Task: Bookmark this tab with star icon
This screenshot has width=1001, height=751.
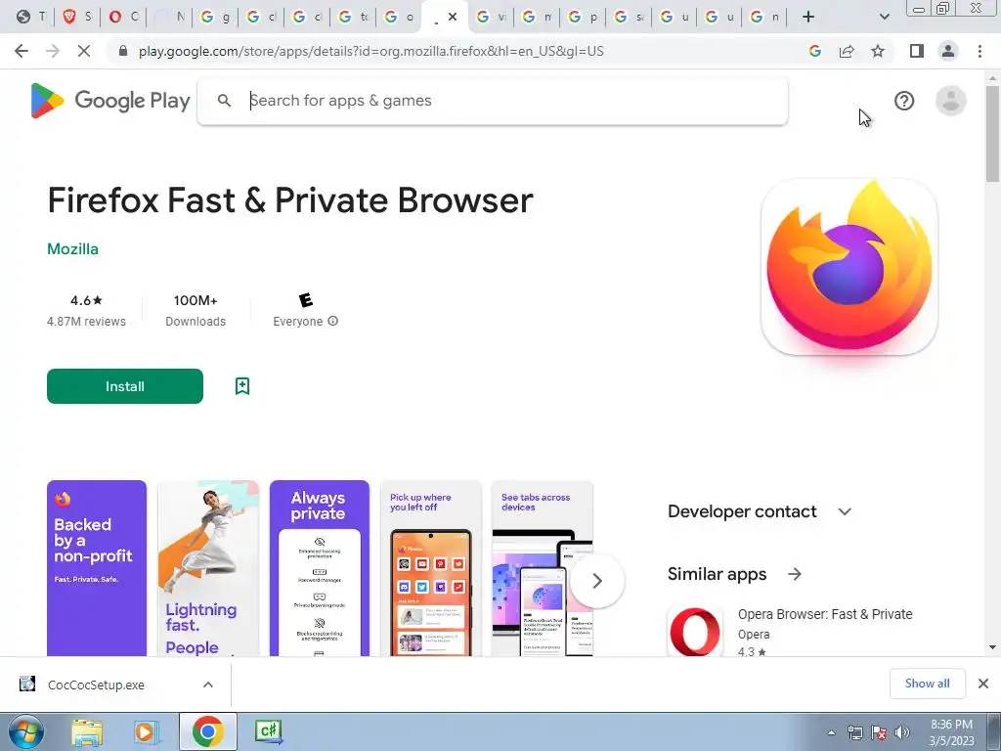Action: (x=878, y=51)
